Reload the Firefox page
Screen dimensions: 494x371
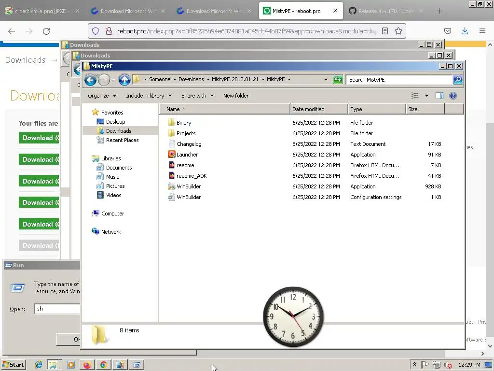(46, 31)
